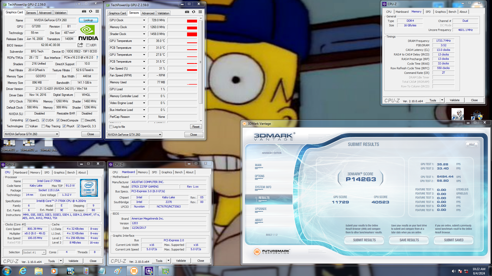Click the GPU Clock sensor graph
492x276 pixels.
coord(182,20)
